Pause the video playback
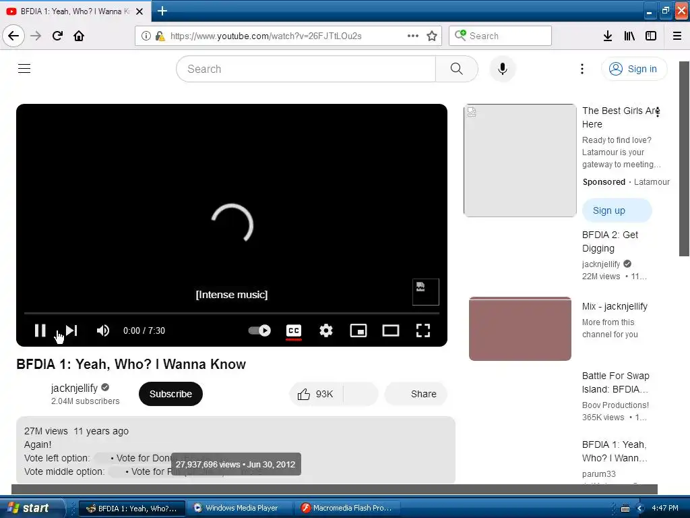 (40, 330)
